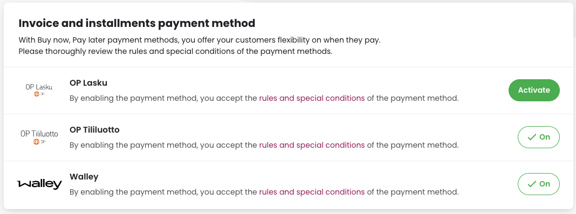Turn off the OP Tililuotto On toggle

click(x=539, y=137)
